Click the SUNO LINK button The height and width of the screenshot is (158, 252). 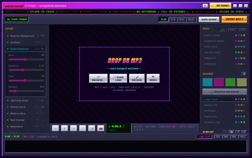click(x=118, y=78)
